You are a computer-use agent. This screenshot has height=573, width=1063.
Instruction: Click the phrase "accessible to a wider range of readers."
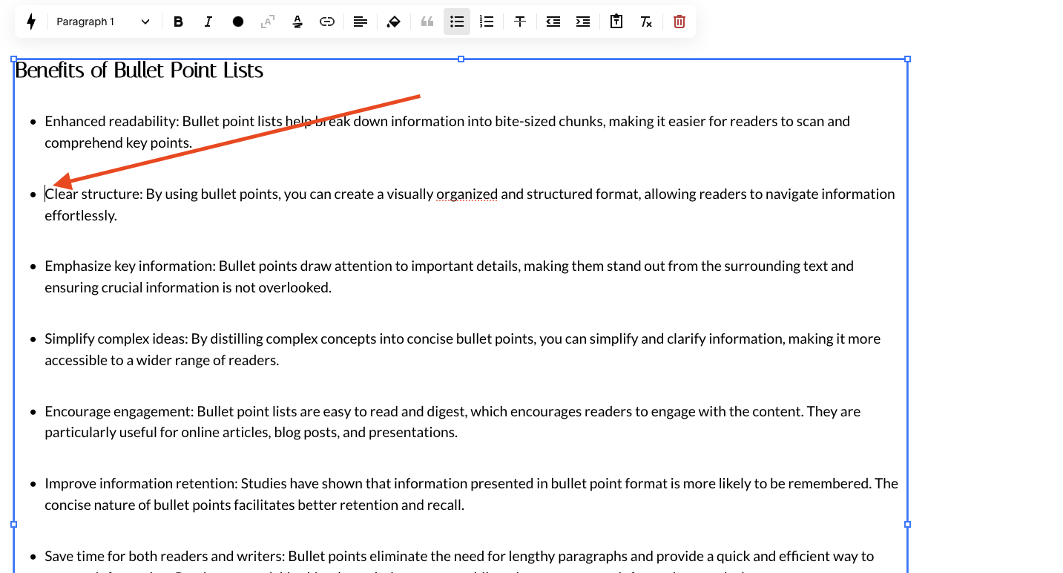[162, 360]
